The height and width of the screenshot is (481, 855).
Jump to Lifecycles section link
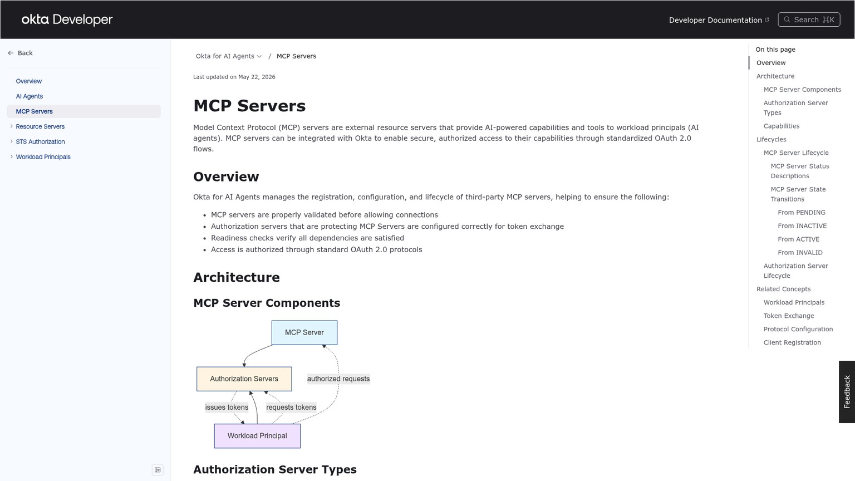[x=771, y=140]
